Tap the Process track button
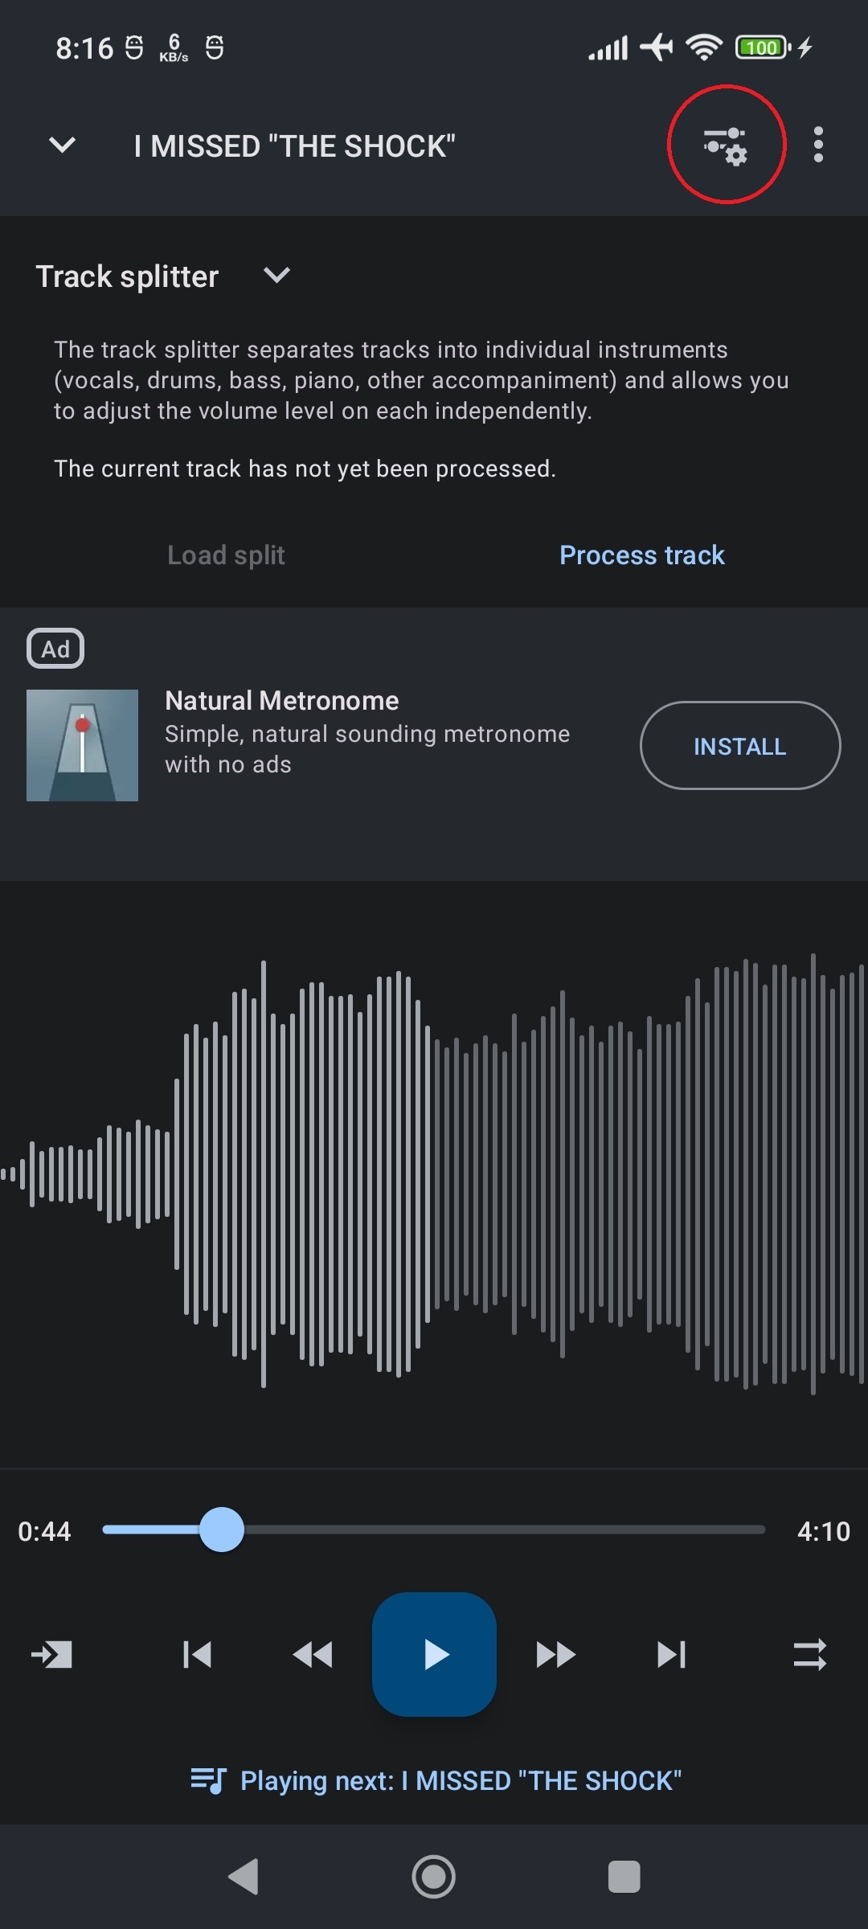The width and height of the screenshot is (868, 1929). (641, 555)
